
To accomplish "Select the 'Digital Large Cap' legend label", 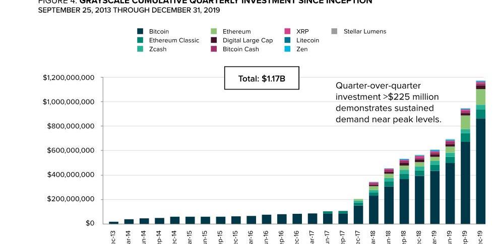I will [247, 41].
